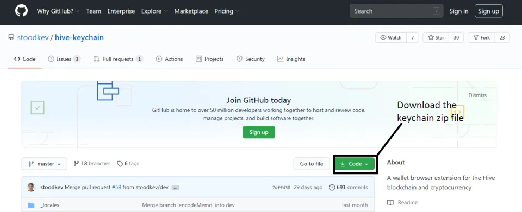This screenshot has width=522, height=212.
Task: Open the stoodkev author link in the commit row
Action: [x=52, y=187]
